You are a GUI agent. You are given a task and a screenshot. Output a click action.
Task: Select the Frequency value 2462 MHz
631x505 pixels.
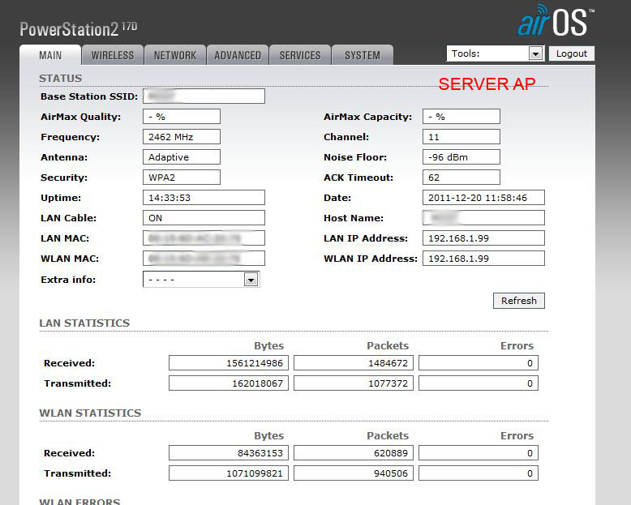[182, 137]
